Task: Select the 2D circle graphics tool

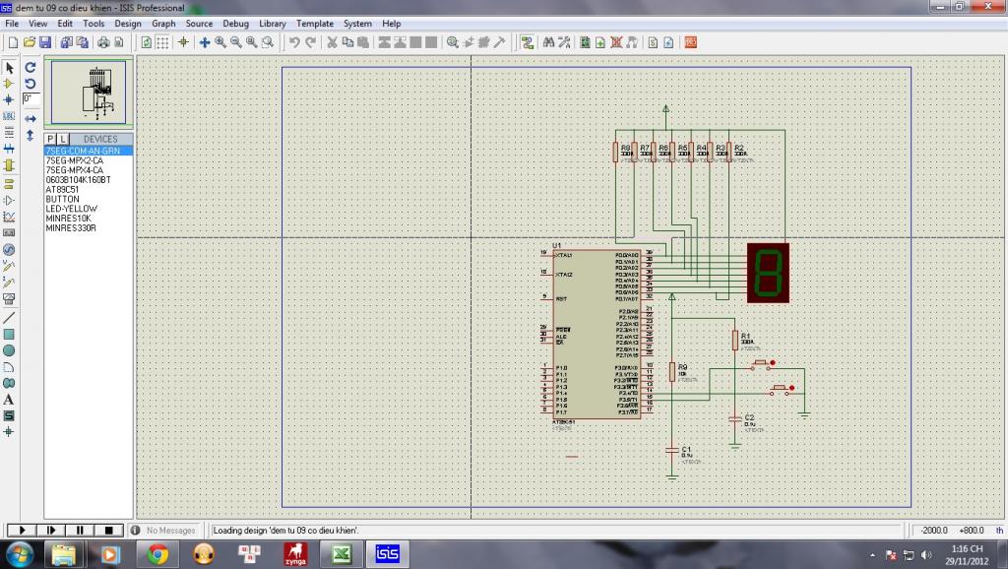Action: (9, 350)
